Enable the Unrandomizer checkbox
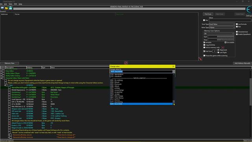The height and width of the screenshot is (142, 252). coord(237,32)
